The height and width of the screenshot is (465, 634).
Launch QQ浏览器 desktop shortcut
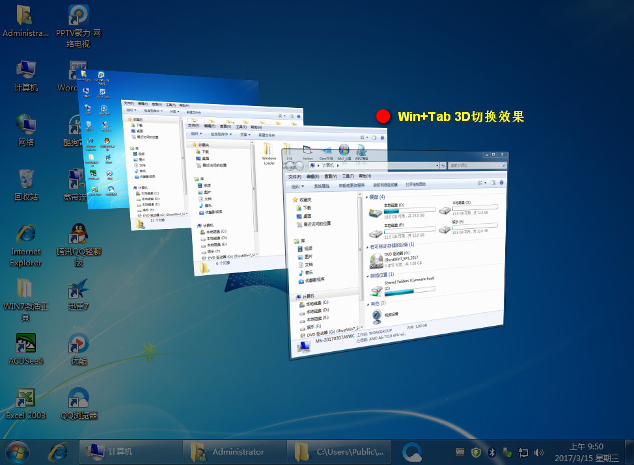[x=79, y=404]
